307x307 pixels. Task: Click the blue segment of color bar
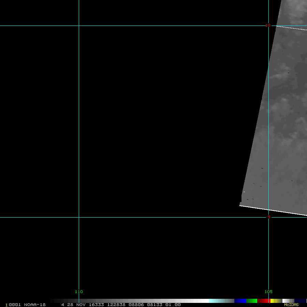[240, 301]
